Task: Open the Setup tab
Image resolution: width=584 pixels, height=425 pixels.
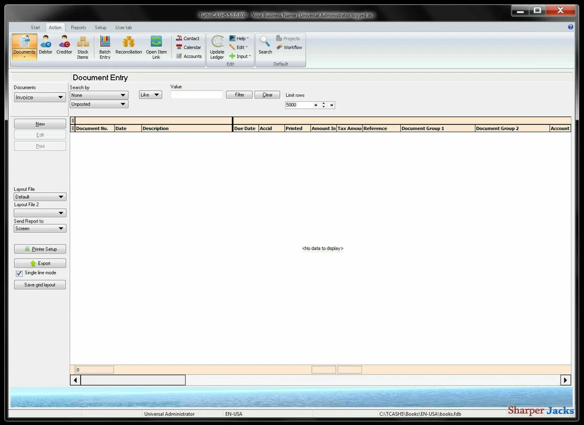Action: (100, 27)
